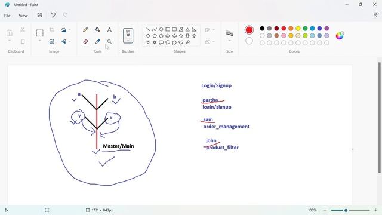Click the Cut scissors icon

click(23, 30)
